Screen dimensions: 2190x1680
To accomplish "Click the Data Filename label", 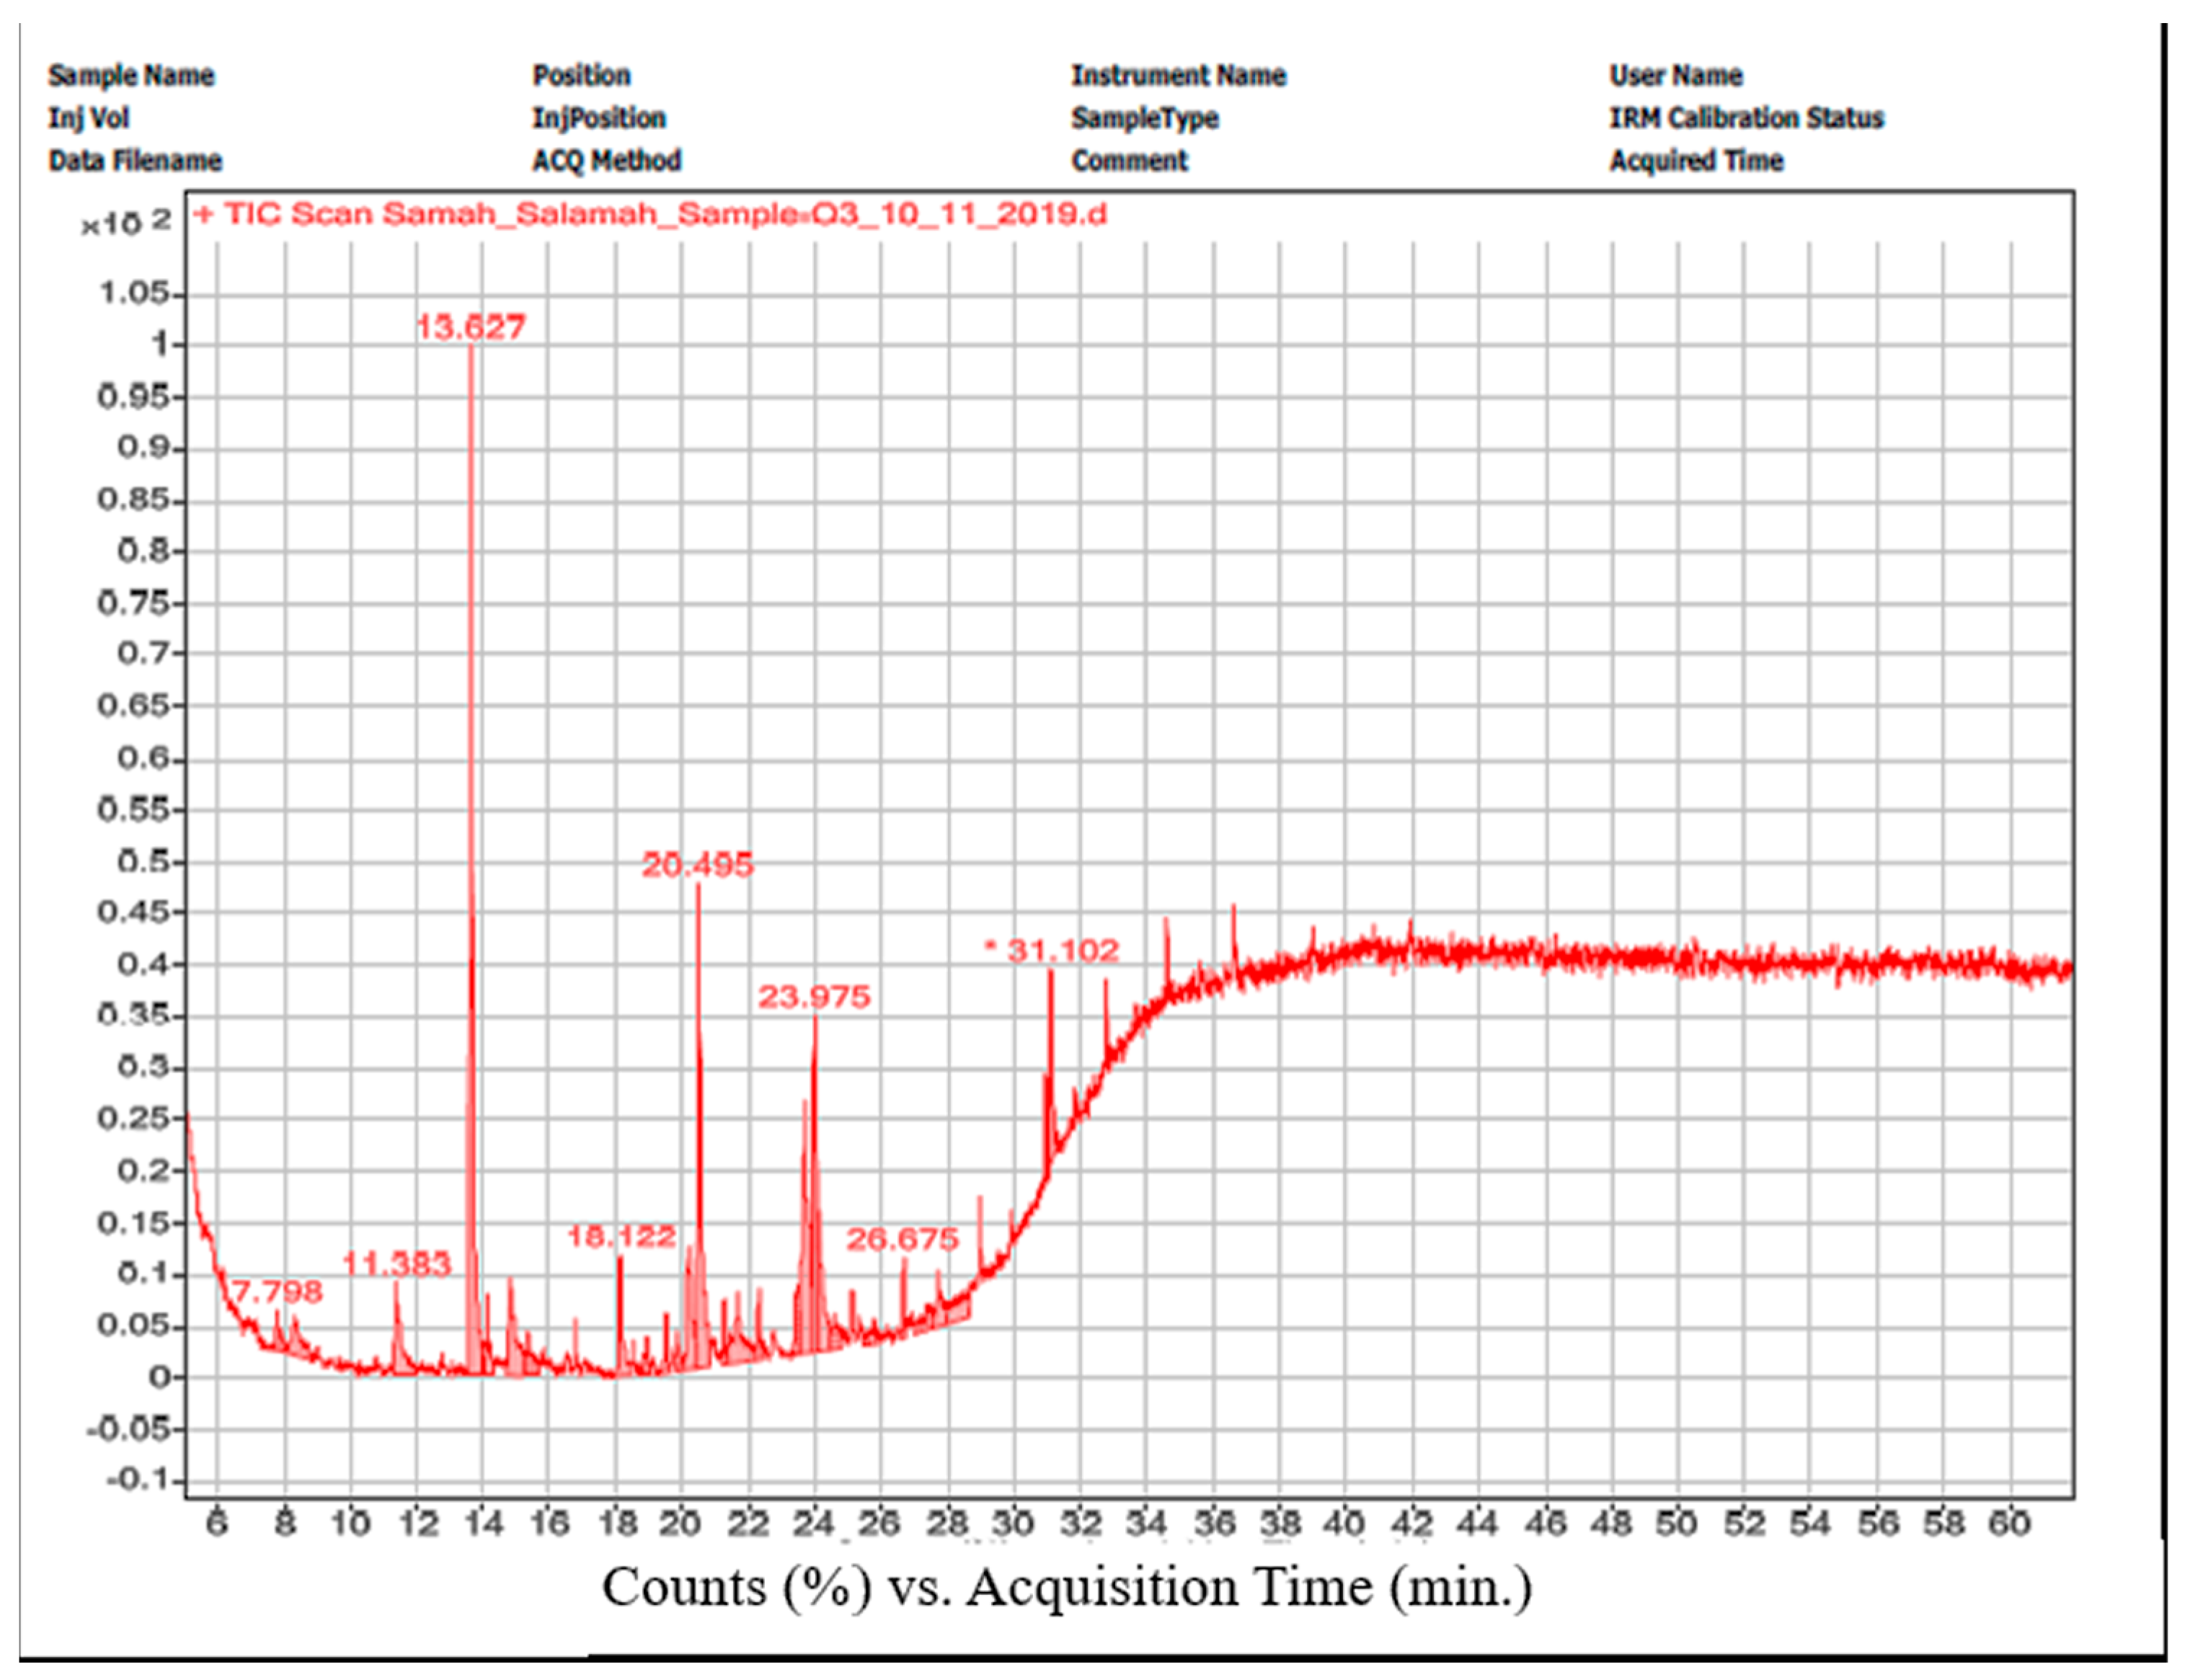I will 135,161.
